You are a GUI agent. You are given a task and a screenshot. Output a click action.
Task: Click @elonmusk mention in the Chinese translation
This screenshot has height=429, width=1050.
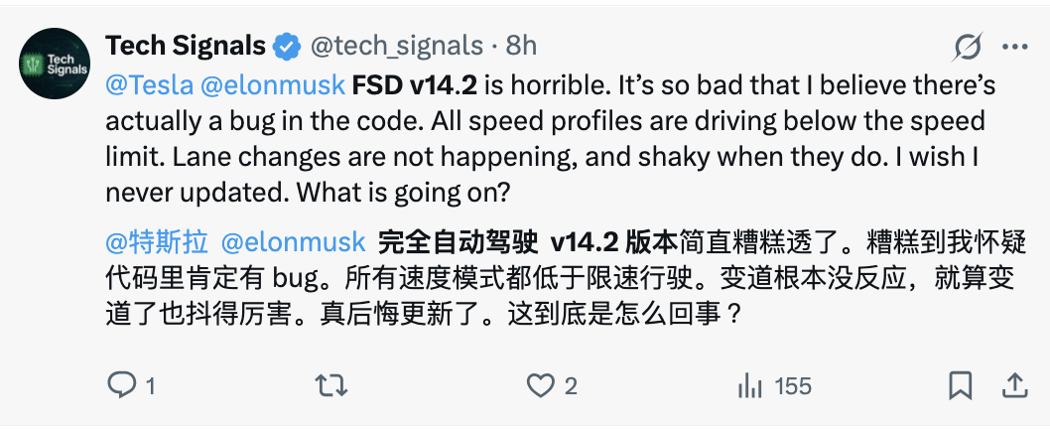pyautogui.click(x=294, y=242)
